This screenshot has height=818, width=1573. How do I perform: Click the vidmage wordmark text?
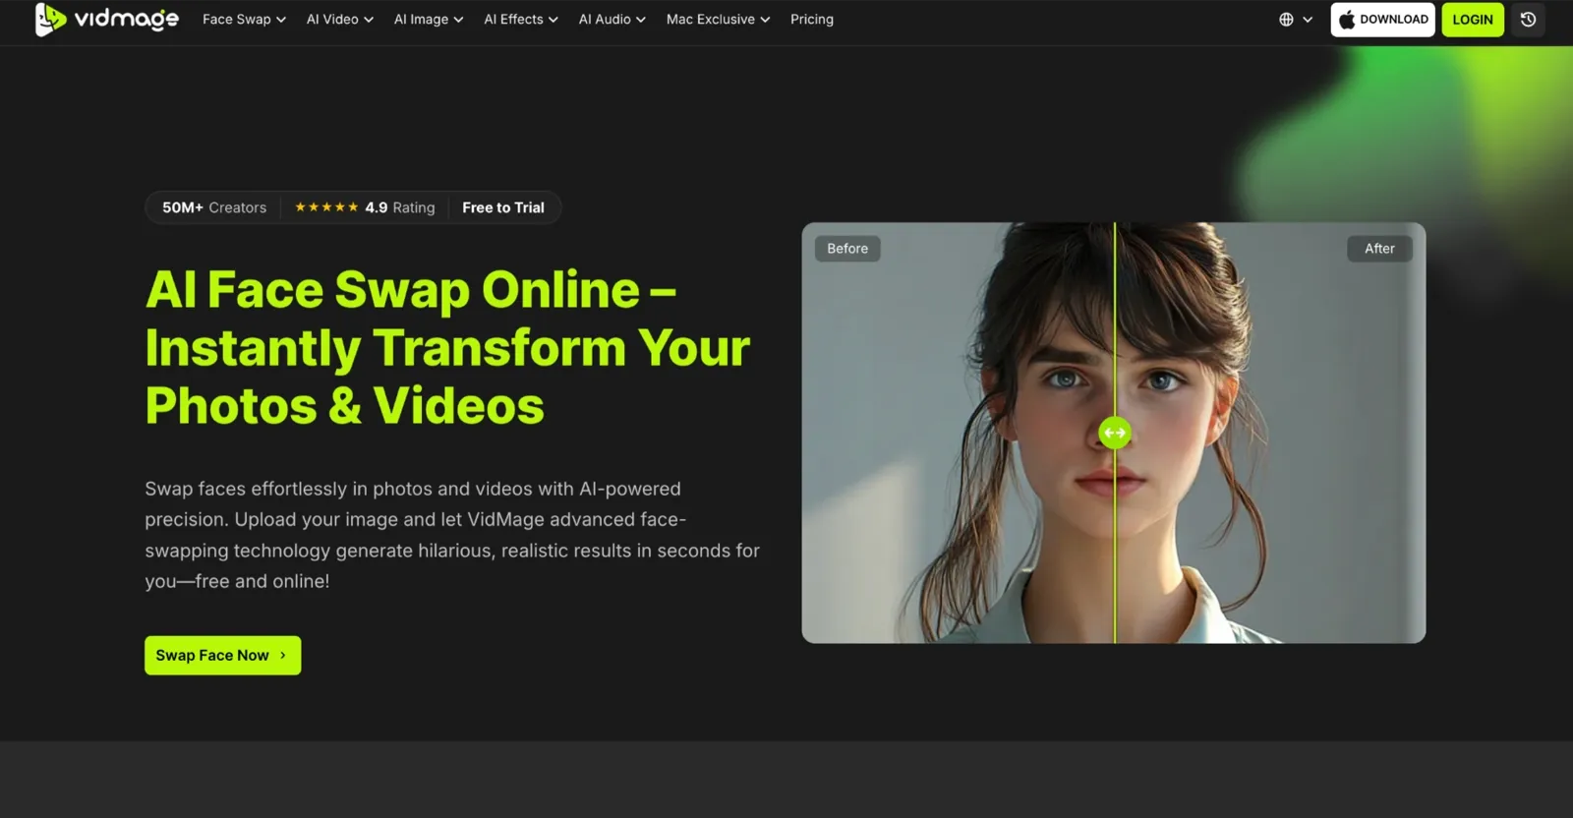127,20
